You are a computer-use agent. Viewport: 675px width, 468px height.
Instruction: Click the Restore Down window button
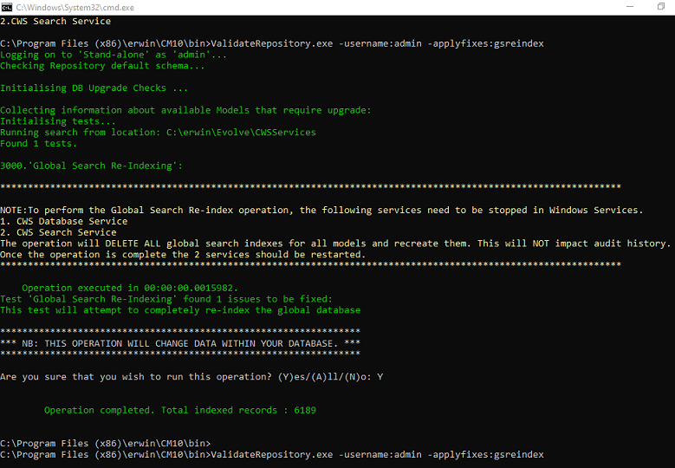660,6
